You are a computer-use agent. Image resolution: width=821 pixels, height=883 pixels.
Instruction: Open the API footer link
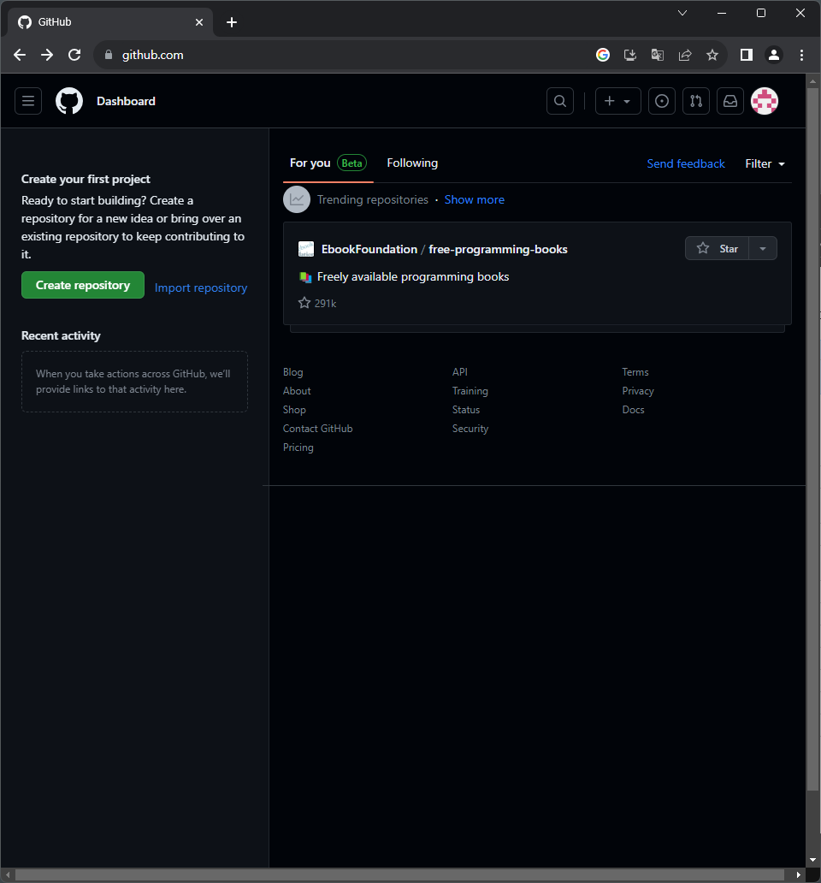coord(460,372)
